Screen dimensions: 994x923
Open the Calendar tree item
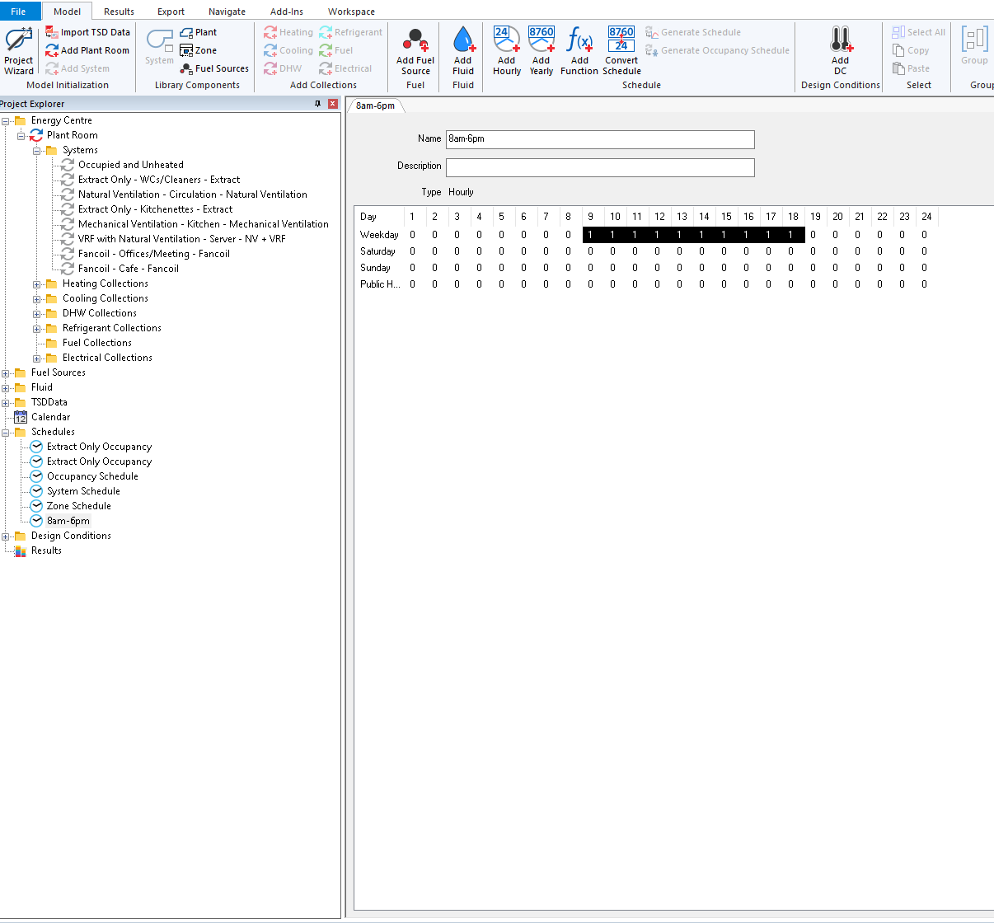point(50,417)
